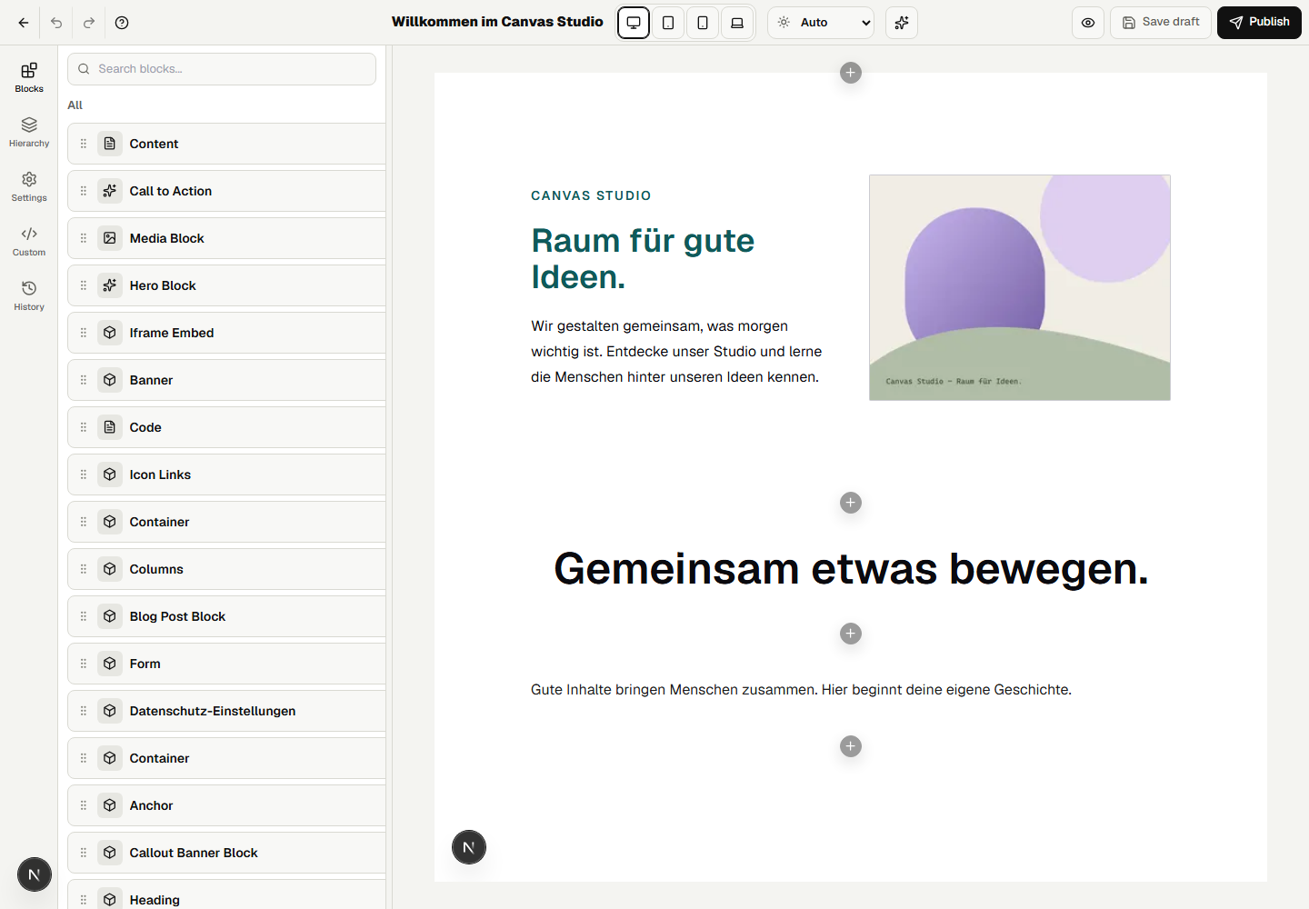Open the Blocks sidebar tab
1309x909 pixels.
29,77
